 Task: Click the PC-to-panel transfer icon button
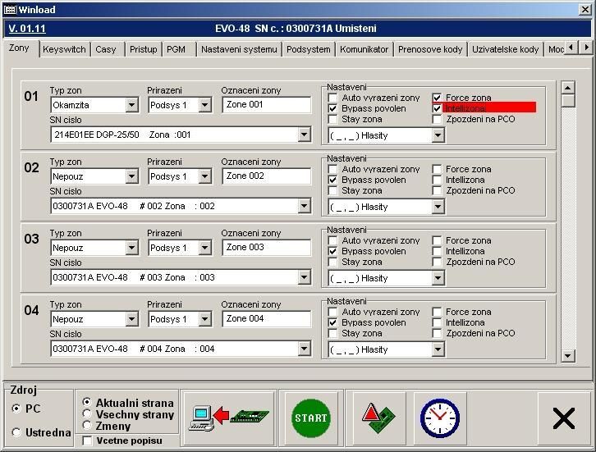coord(228,418)
